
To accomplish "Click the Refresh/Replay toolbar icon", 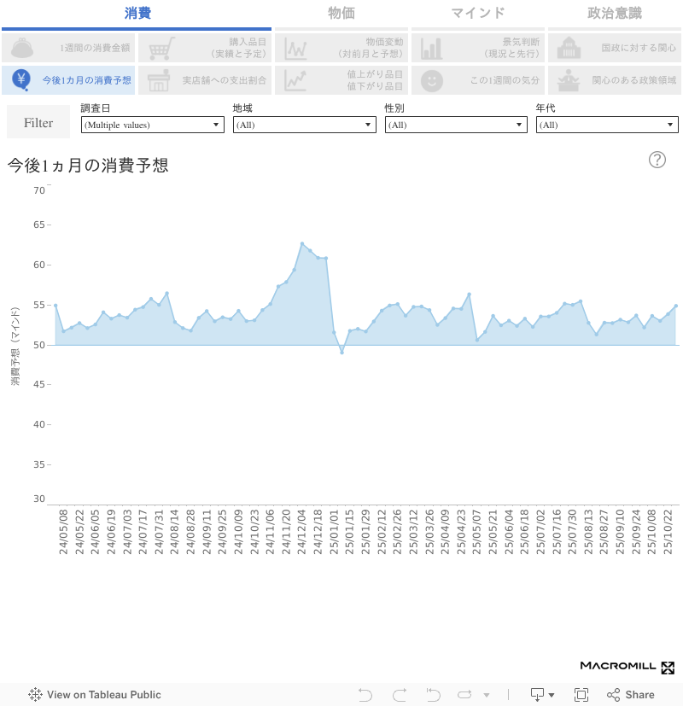I will point(464,695).
